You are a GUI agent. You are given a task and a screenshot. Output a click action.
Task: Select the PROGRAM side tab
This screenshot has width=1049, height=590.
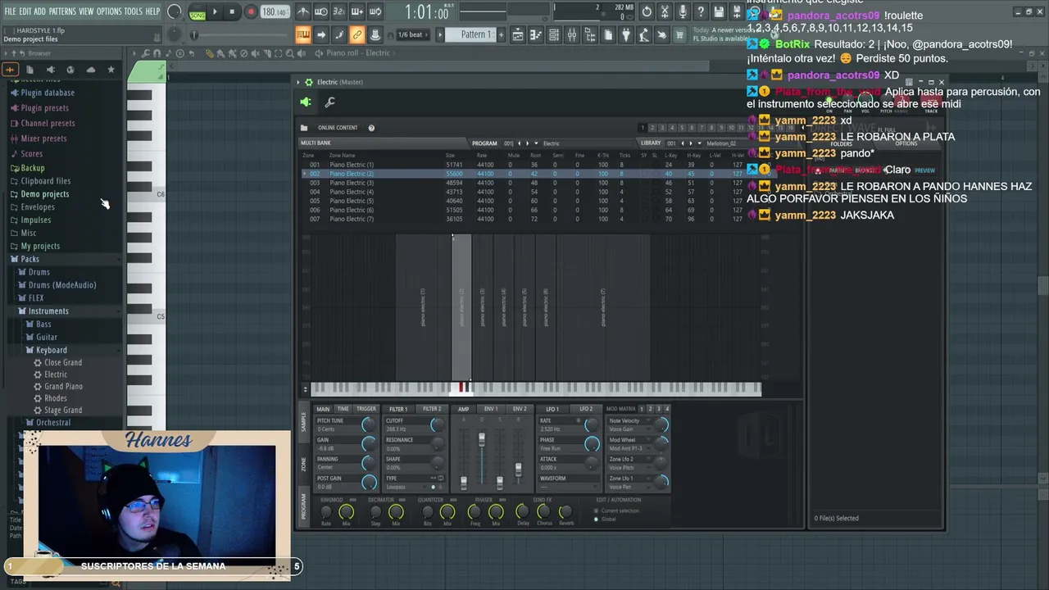304,508
